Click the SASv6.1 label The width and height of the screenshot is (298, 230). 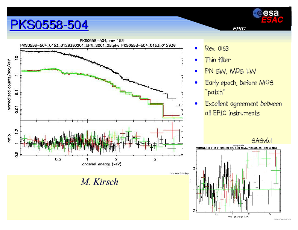(261, 141)
